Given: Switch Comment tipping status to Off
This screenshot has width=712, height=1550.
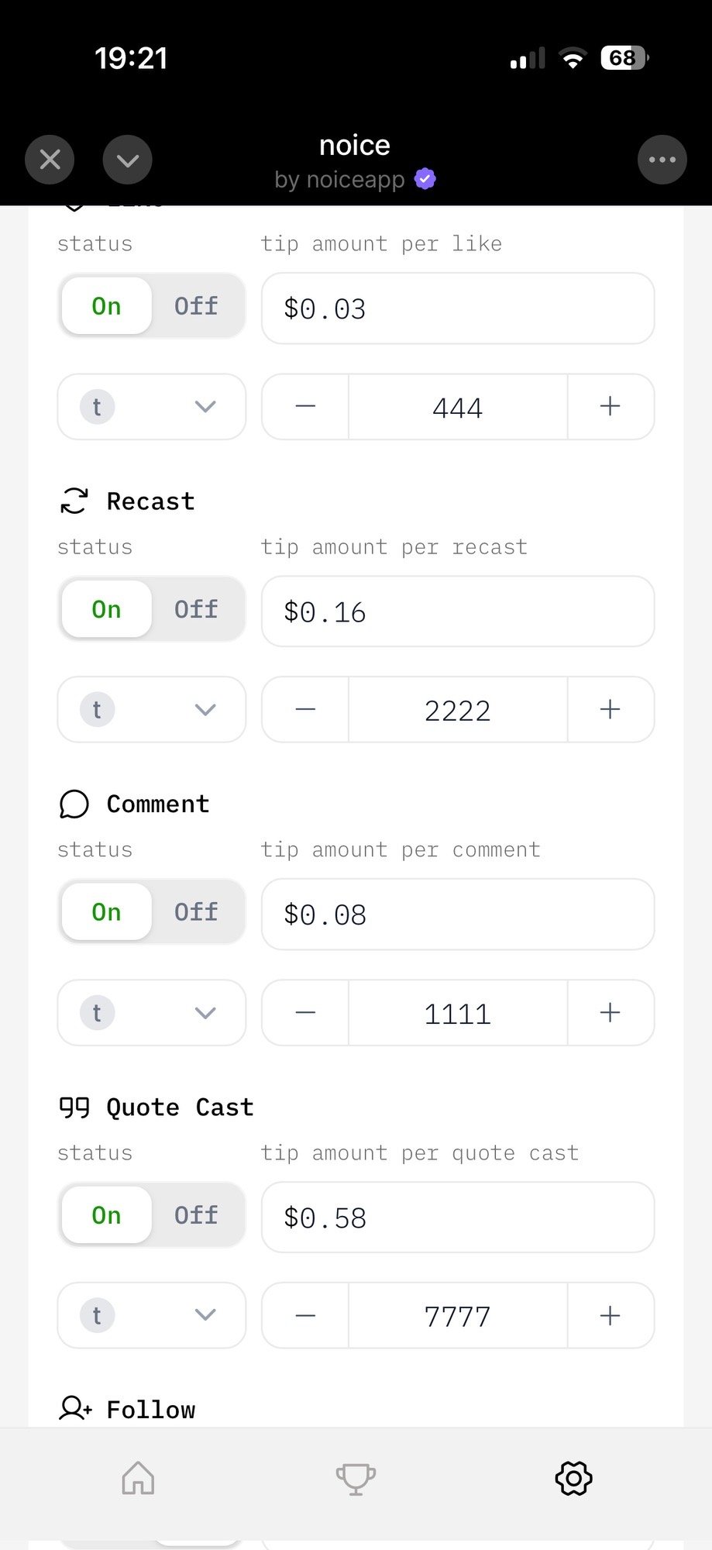Looking at the screenshot, I should (x=196, y=912).
